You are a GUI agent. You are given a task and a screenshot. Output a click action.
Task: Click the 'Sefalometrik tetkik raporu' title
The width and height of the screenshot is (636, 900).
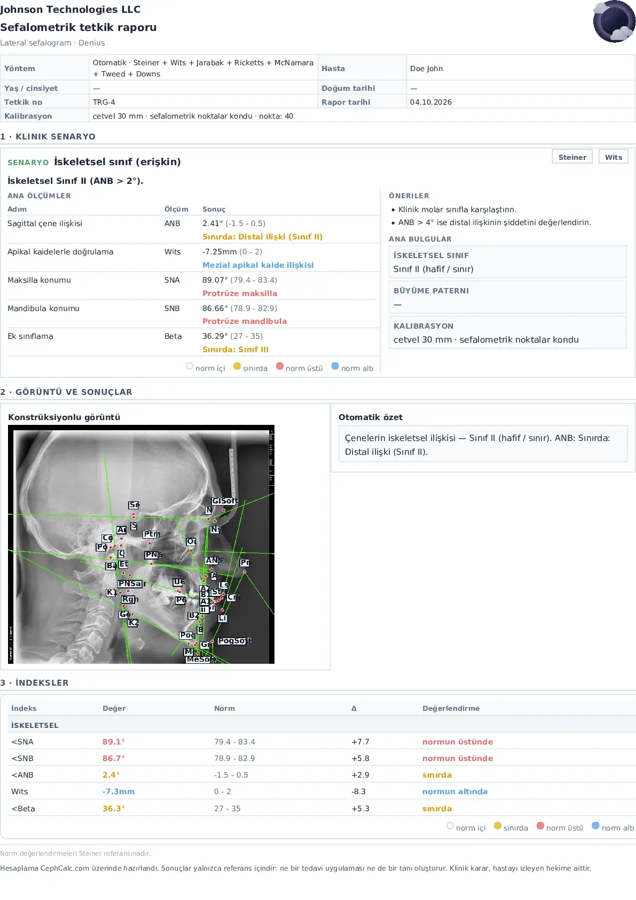(x=78, y=27)
